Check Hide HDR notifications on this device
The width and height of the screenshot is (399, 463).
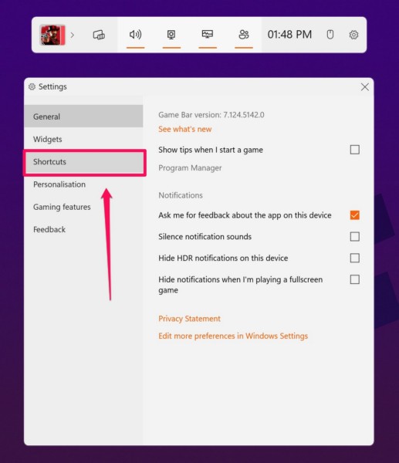pyautogui.click(x=355, y=258)
